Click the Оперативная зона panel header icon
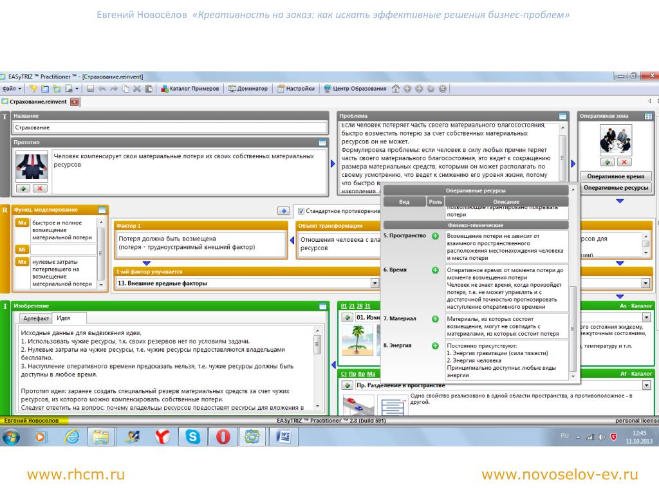This screenshot has width=659, height=494. pyautogui.click(x=648, y=116)
